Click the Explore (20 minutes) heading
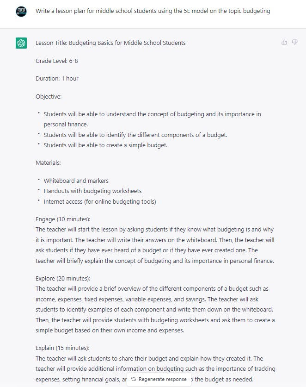 63,278
